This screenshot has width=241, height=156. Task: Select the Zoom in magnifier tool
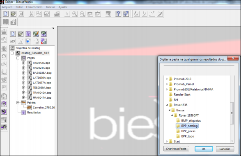(x=75, y=14)
